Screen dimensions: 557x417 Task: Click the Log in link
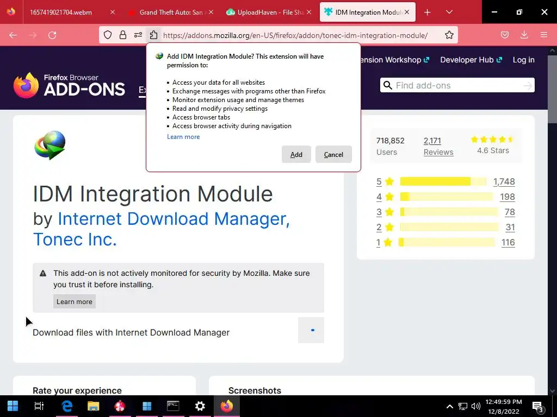(x=524, y=60)
